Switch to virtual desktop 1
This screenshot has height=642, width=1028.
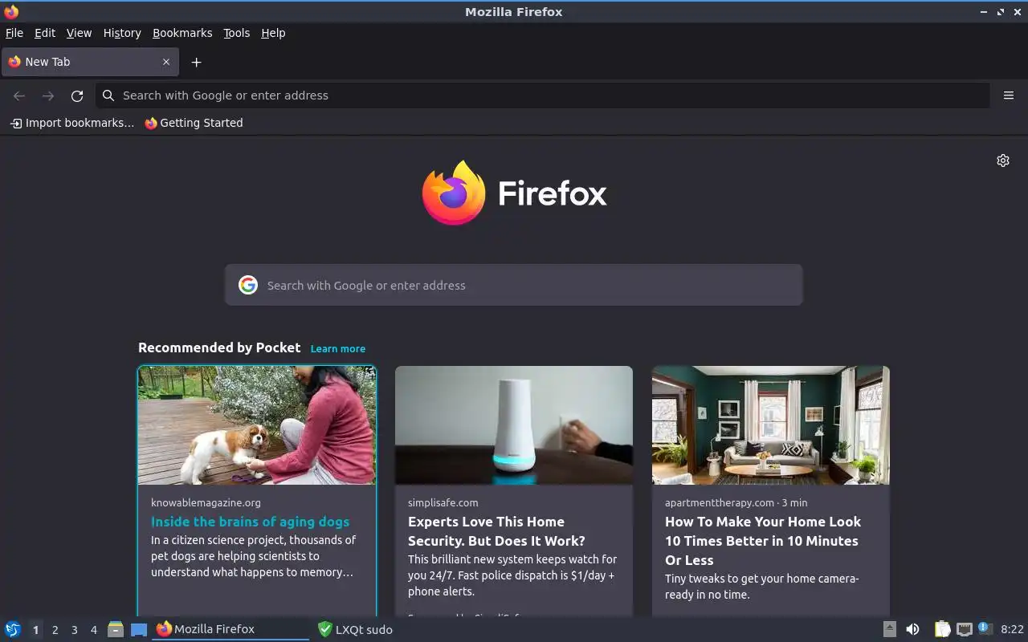[35, 630]
